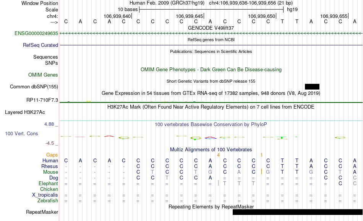
Task: Click the black dbSNP variant block
Action: point(312,86)
